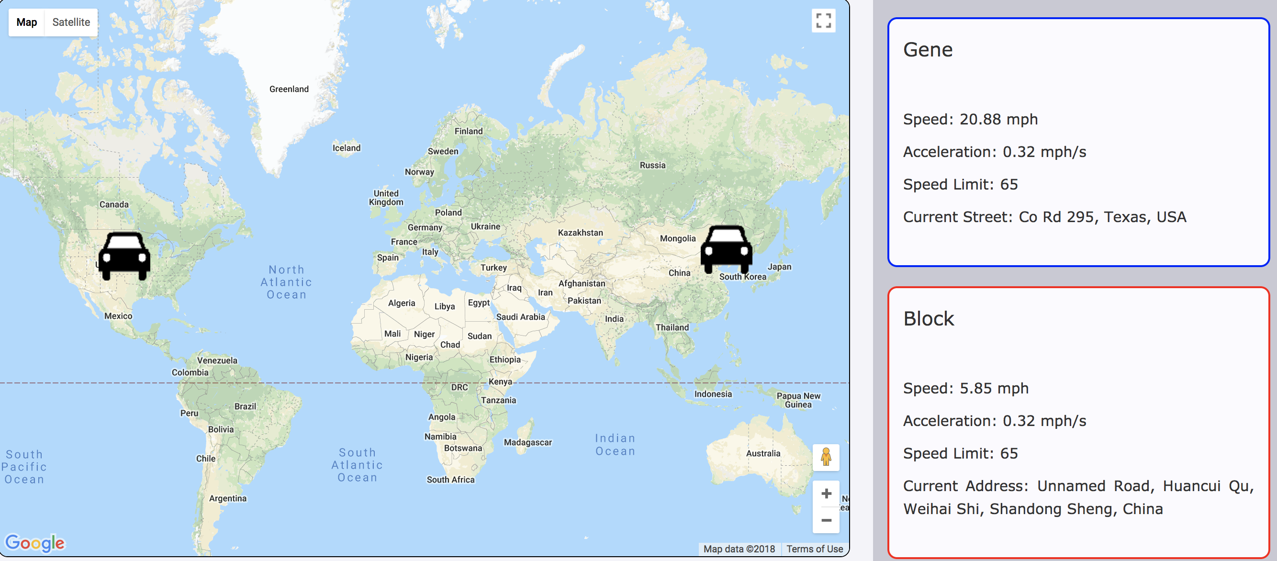Zoom out with the minus button

pyautogui.click(x=826, y=520)
